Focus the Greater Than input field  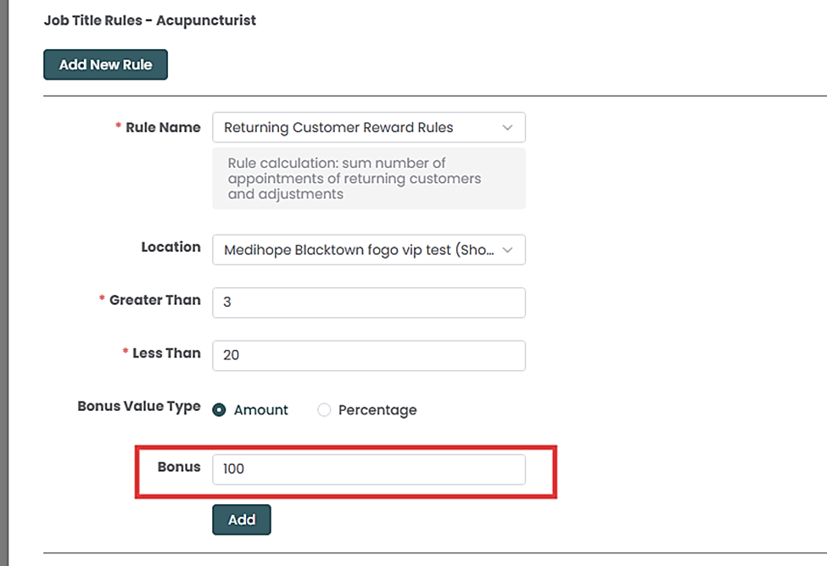pyautogui.click(x=368, y=302)
